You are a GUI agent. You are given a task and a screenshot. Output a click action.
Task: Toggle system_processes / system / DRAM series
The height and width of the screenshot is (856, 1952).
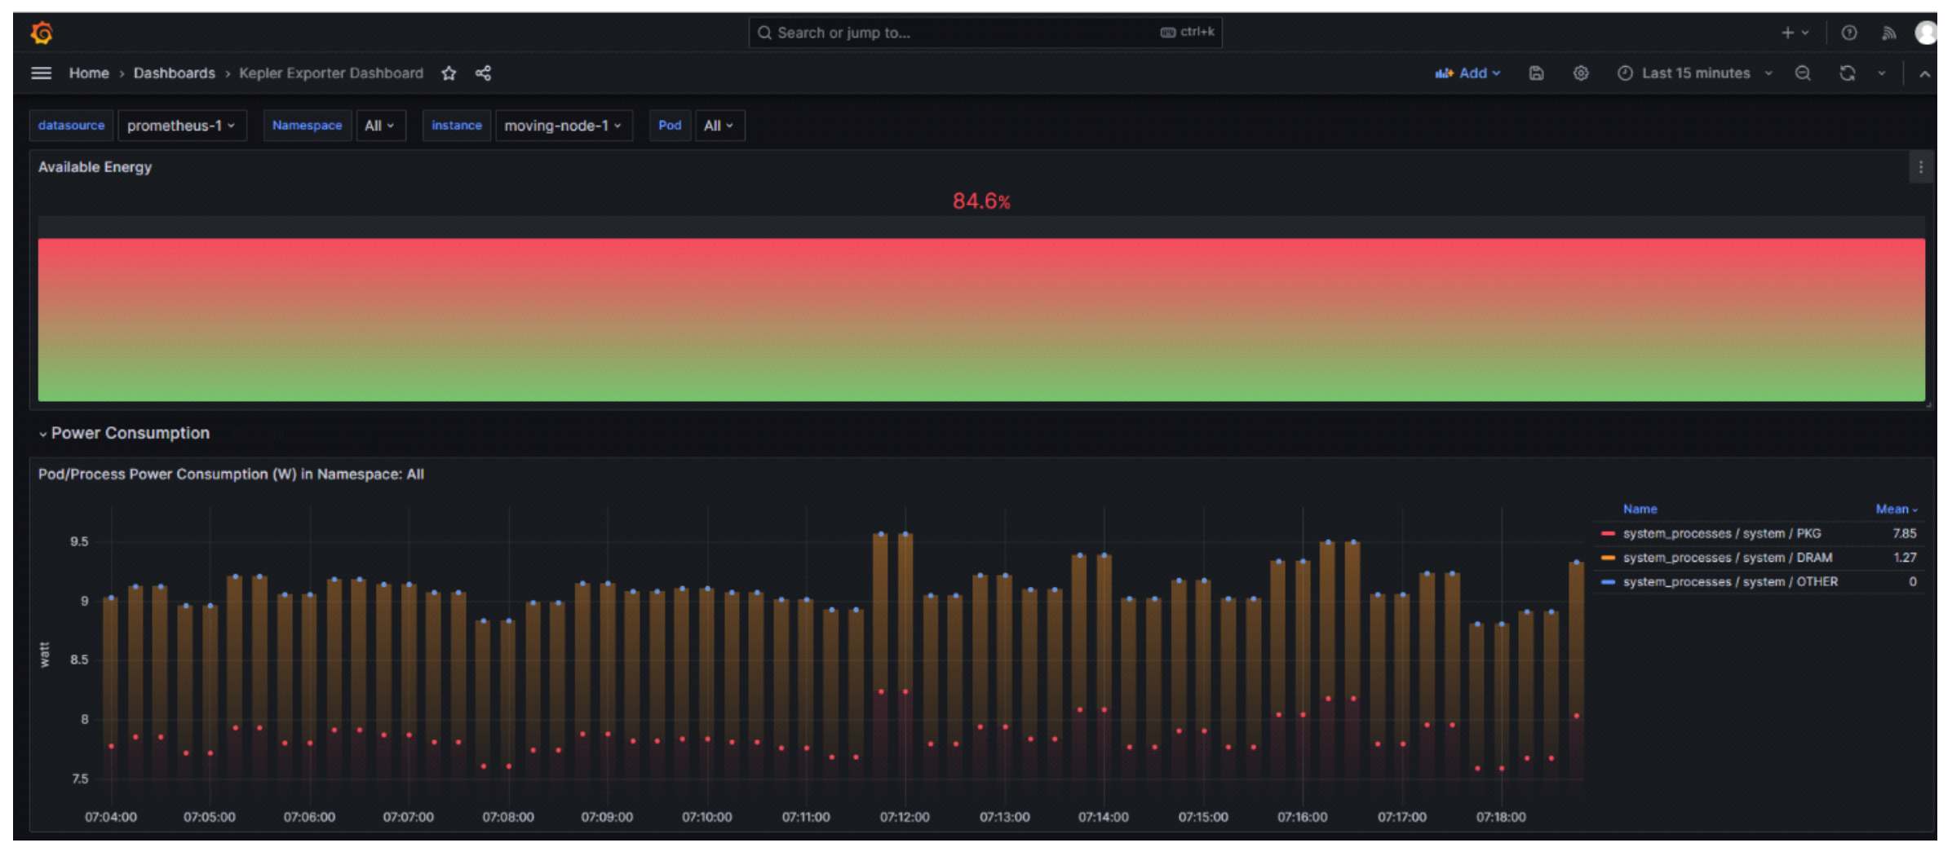1727,558
